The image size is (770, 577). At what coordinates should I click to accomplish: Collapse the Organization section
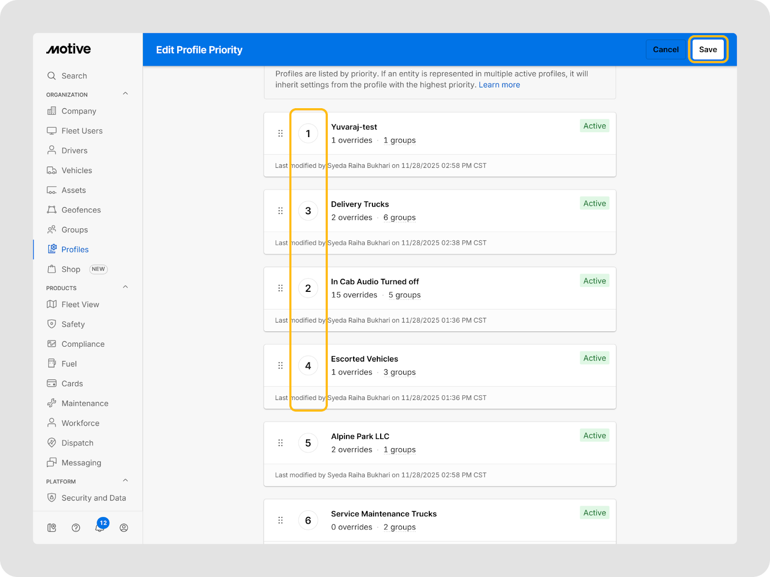[125, 94]
